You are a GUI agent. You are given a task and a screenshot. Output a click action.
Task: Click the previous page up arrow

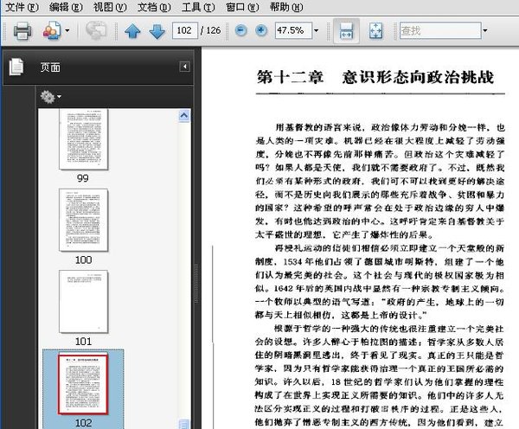(132, 32)
